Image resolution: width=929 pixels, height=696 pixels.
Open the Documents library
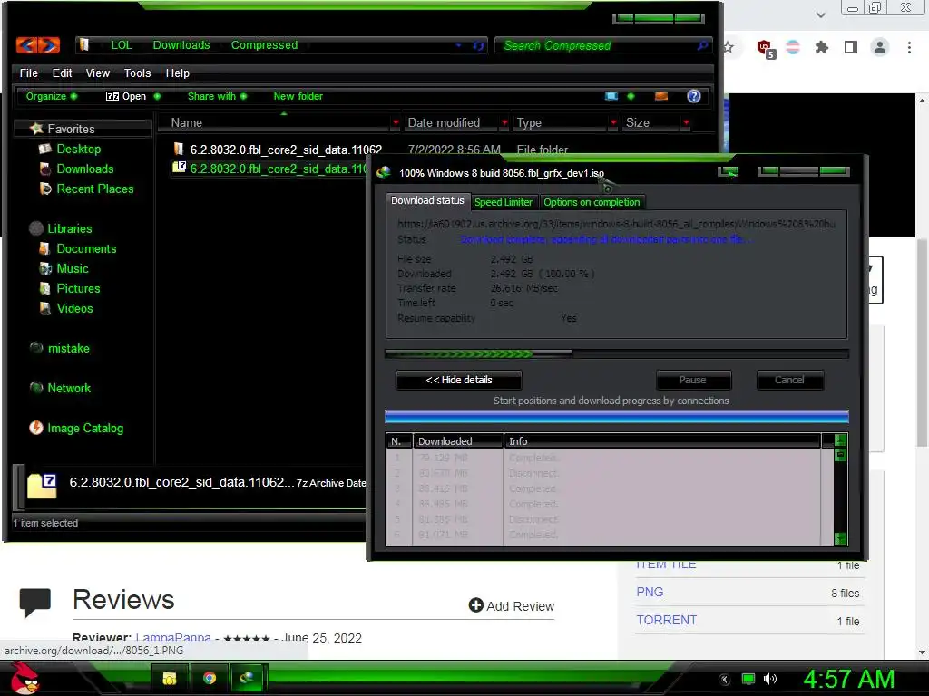pyautogui.click(x=86, y=248)
